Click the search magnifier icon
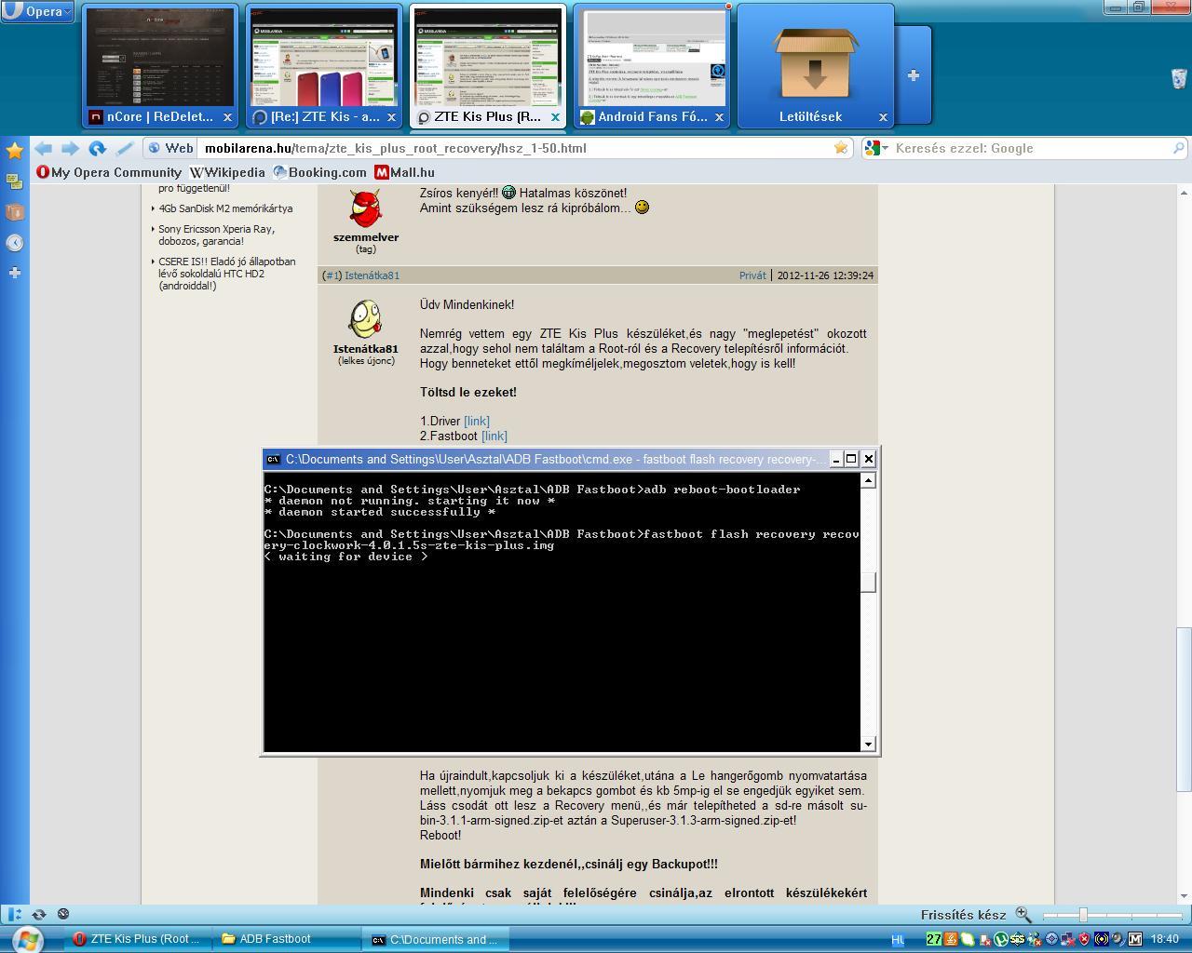Image resolution: width=1192 pixels, height=953 pixels. [x=1178, y=148]
